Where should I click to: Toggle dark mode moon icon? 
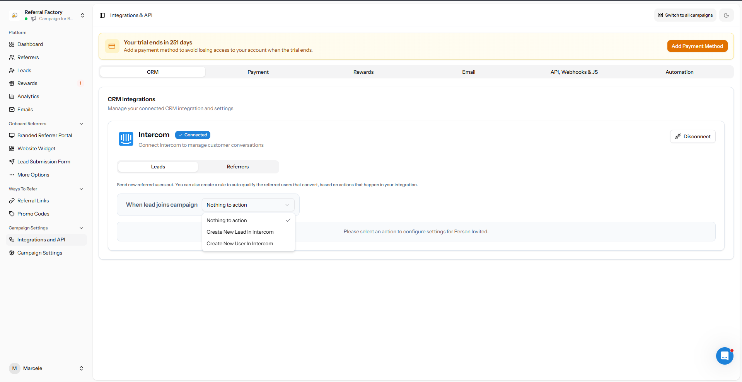(727, 15)
